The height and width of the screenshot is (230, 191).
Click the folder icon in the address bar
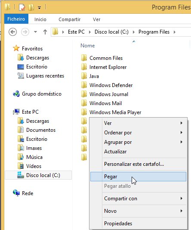[55, 32]
